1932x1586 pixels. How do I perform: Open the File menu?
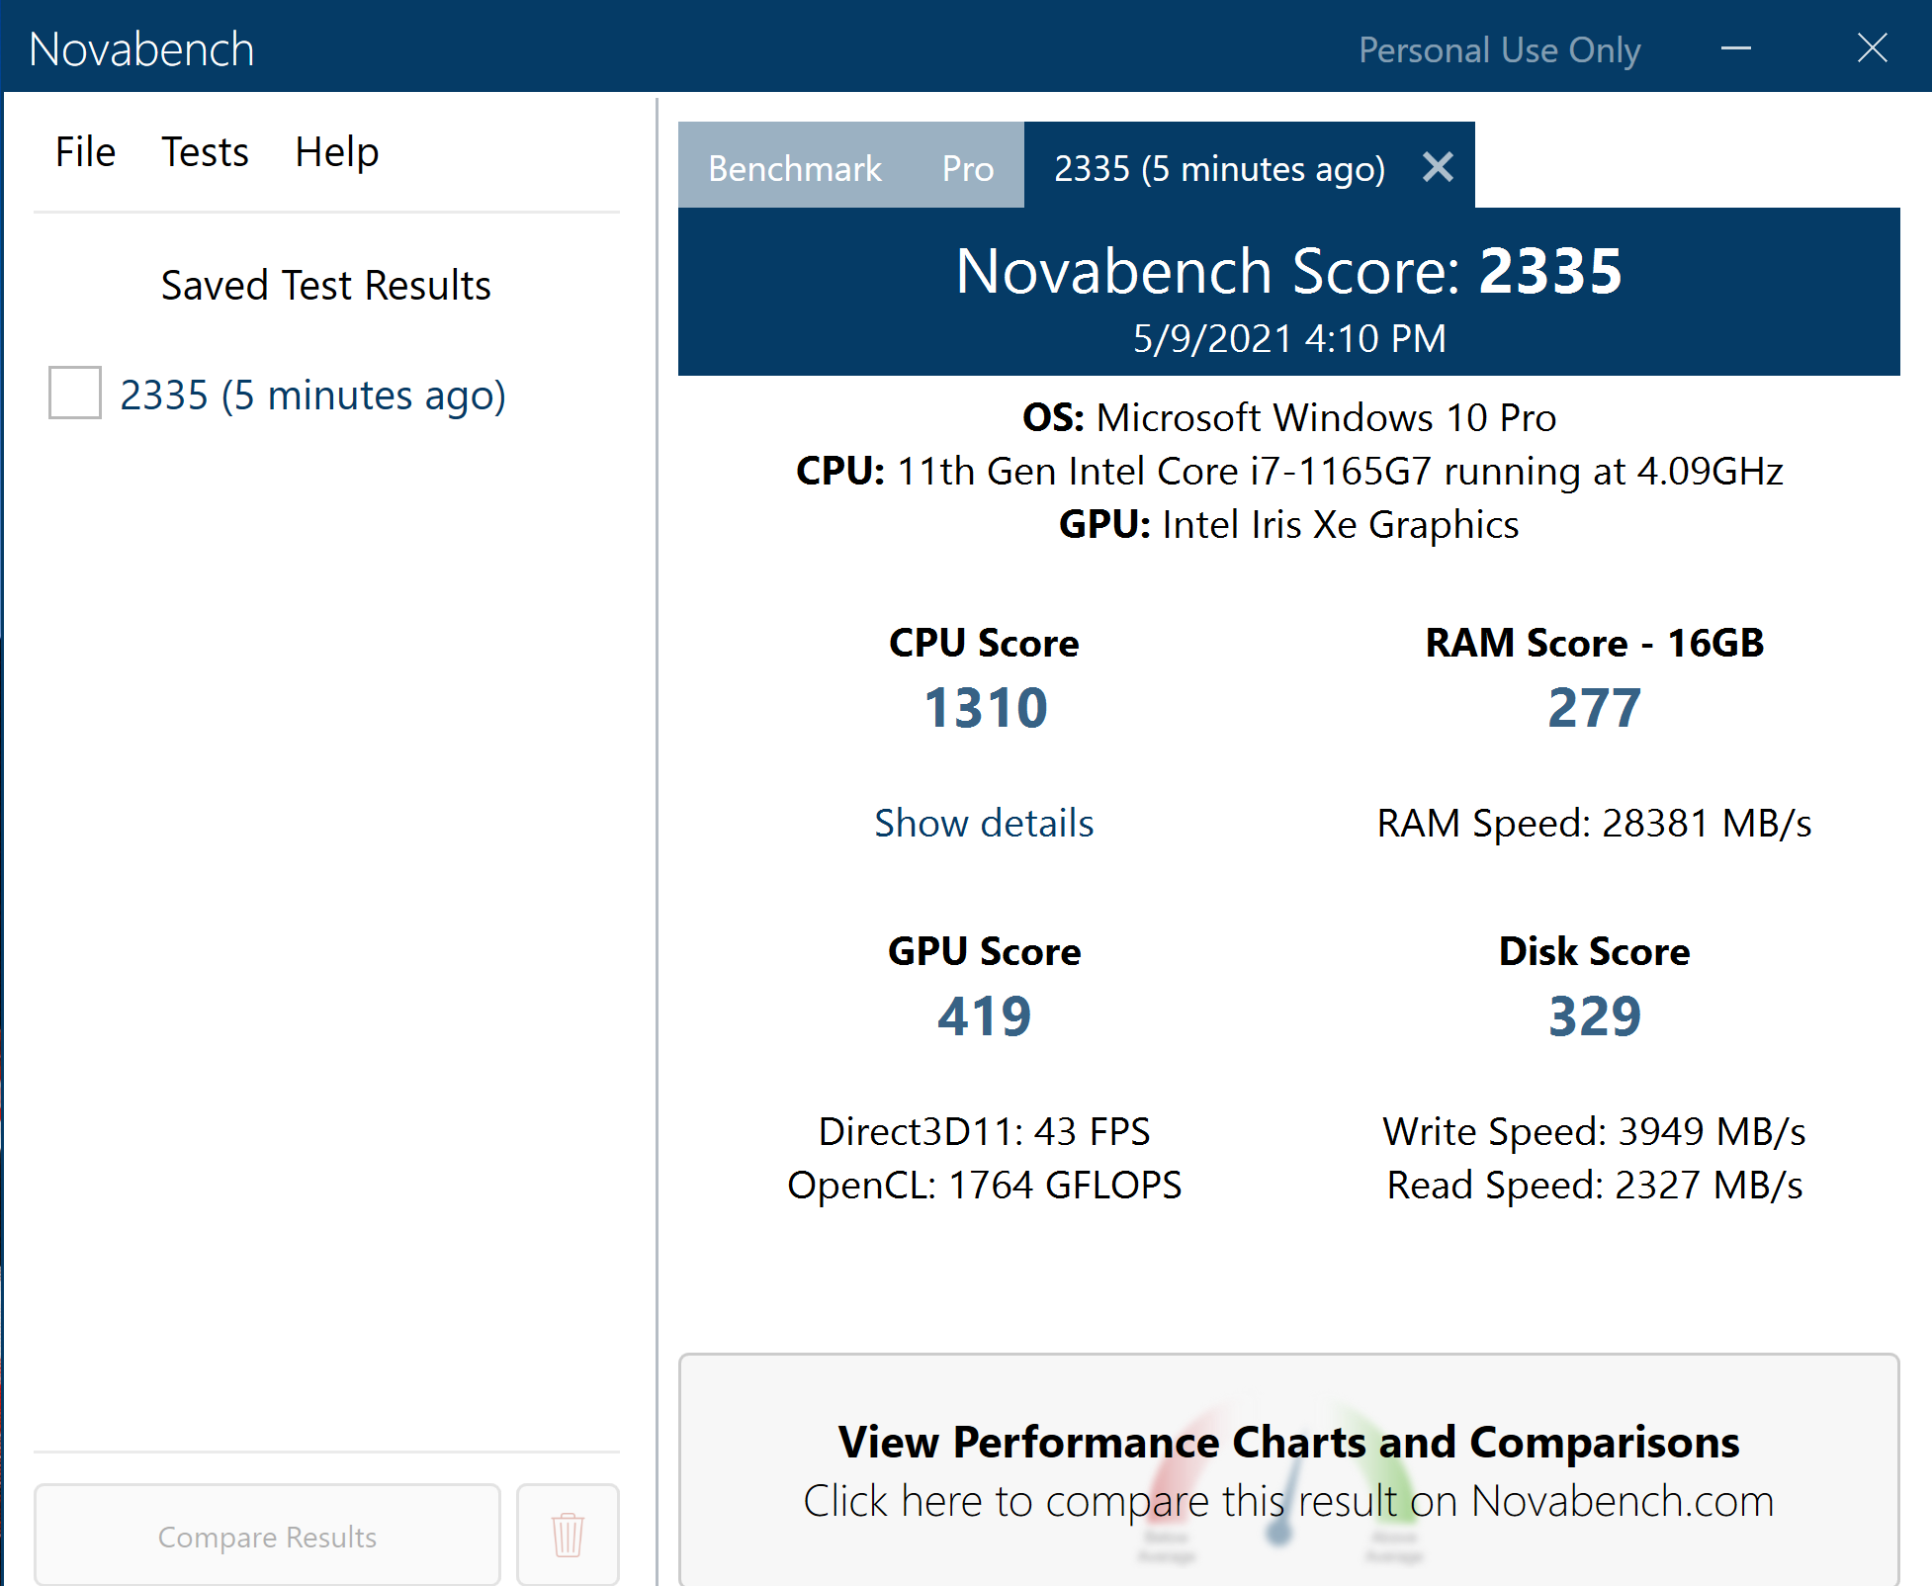click(85, 152)
